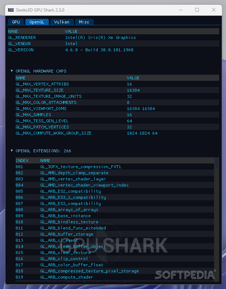Image resolution: width=226 pixels, height=289 pixels.
Task: Click the INDEX column header in extensions
Action: point(22,161)
